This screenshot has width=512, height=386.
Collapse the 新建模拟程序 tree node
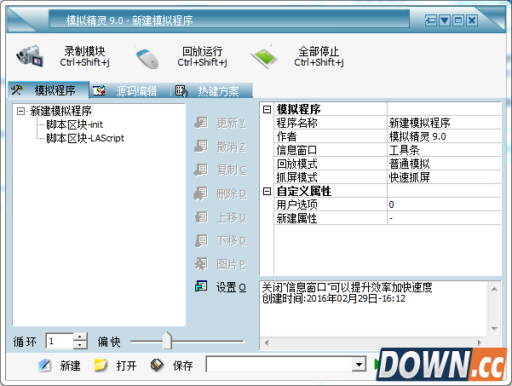pyautogui.click(x=20, y=112)
